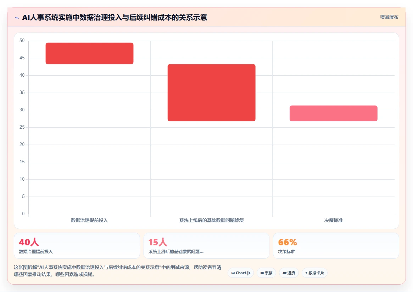The height and width of the screenshot is (292, 413).
Task: Click the 66% data card
Action: tap(336, 246)
